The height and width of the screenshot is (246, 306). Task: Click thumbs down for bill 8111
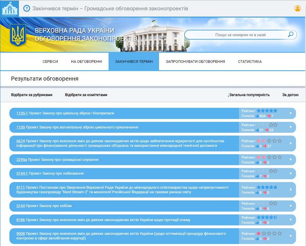[x=265, y=192]
